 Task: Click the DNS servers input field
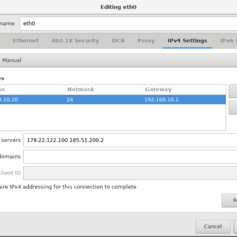130,140
